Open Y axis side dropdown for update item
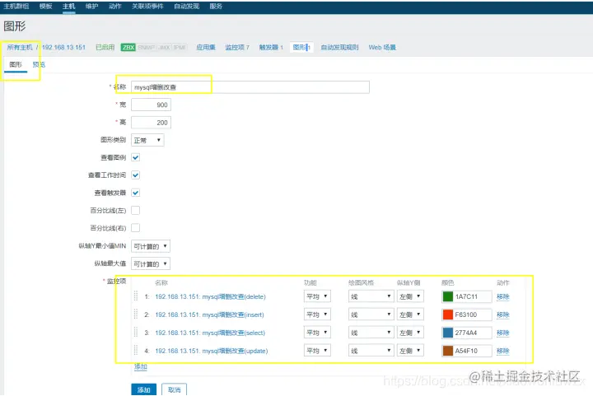Image resolution: width=593 pixels, height=396 pixels. (x=410, y=351)
